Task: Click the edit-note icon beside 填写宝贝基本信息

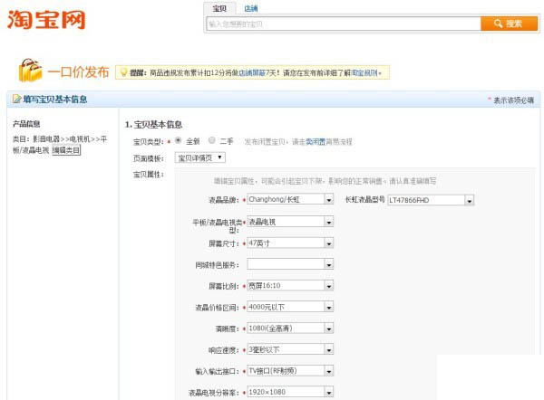Action: point(16,99)
